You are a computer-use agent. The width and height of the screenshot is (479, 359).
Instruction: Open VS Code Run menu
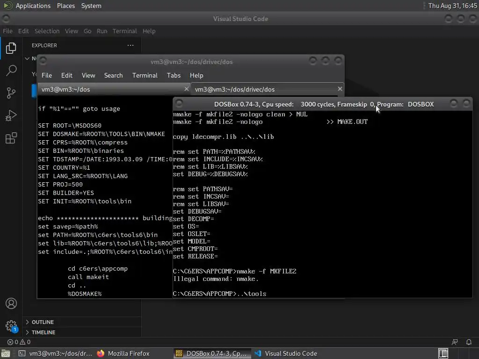click(102, 31)
